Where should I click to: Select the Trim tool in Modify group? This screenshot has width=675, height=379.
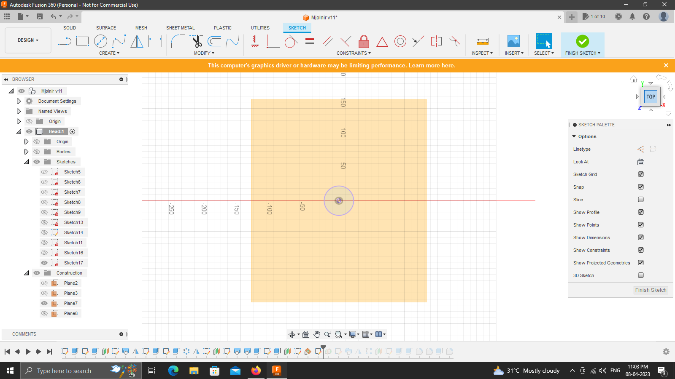[197, 41]
